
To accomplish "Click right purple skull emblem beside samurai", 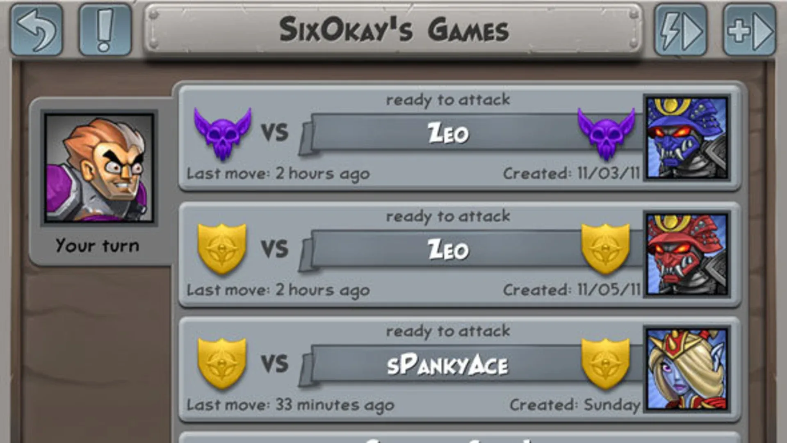I will coord(606,134).
